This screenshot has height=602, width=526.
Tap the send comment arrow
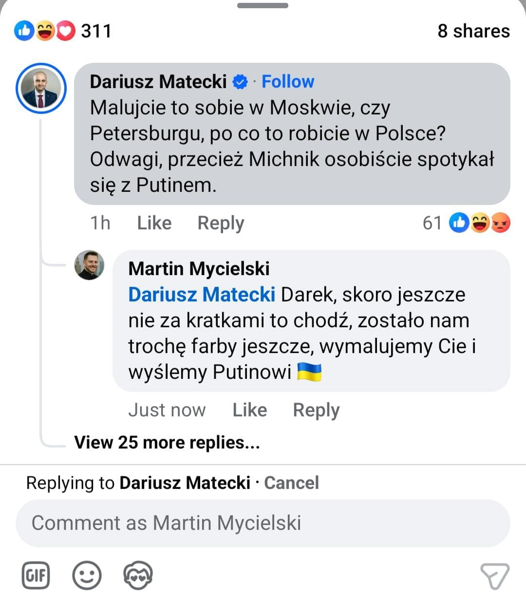pyautogui.click(x=494, y=576)
